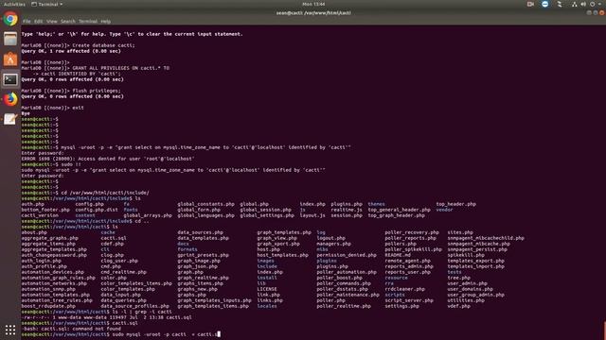The height and width of the screenshot is (340, 606).
Task: Expand the system menu arrow
Action: pos(599,4)
